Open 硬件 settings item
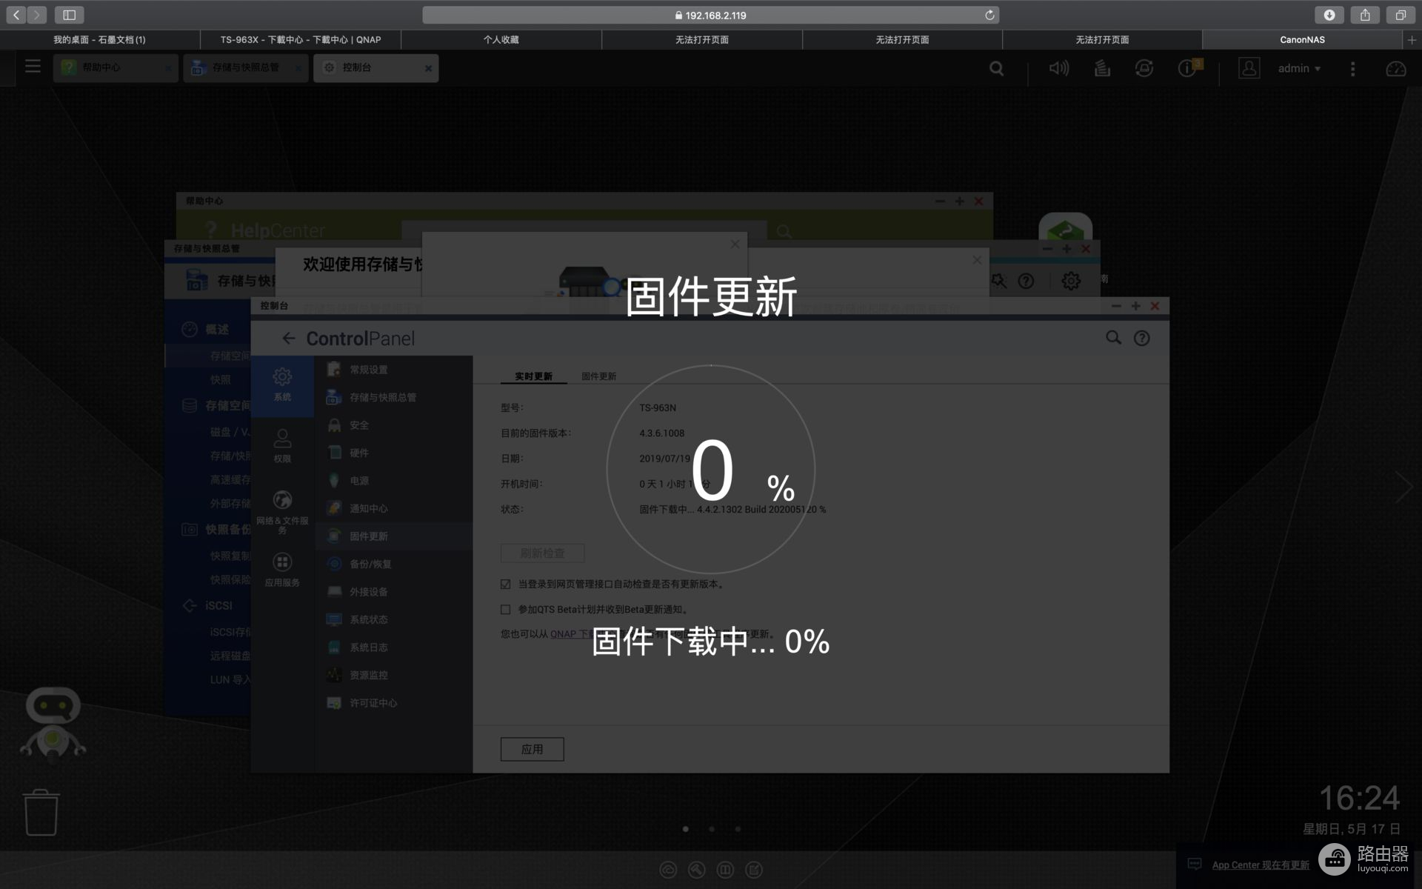 [x=393, y=453]
